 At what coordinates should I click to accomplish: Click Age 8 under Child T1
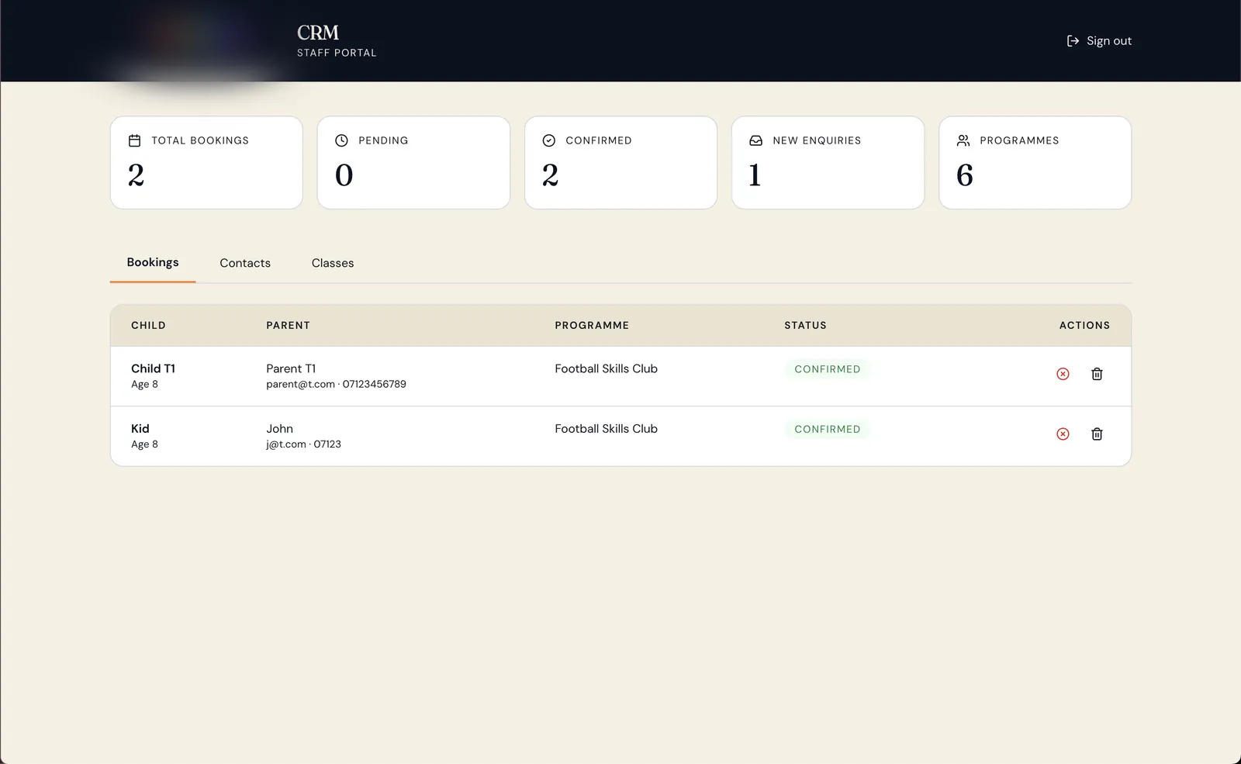144,384
